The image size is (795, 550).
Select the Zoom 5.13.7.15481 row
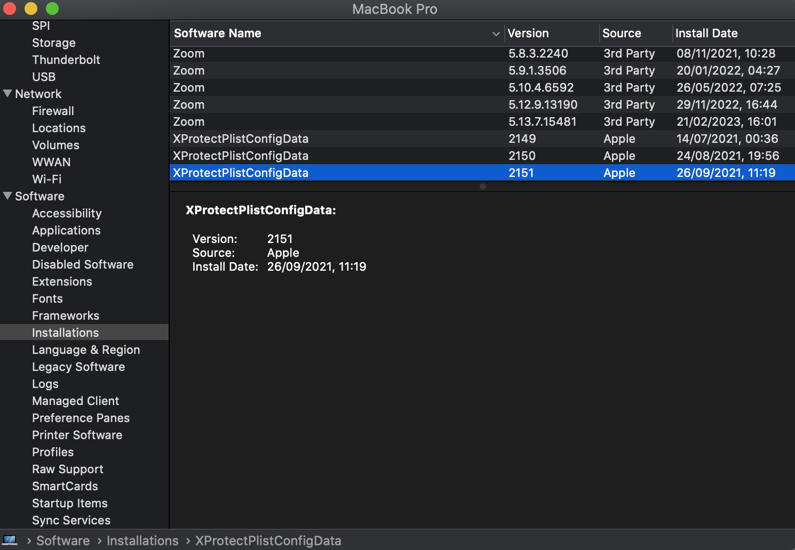482,122
